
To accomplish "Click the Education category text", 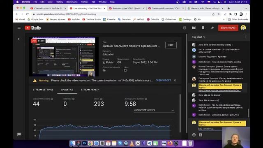I will click(x=108, y=54).
